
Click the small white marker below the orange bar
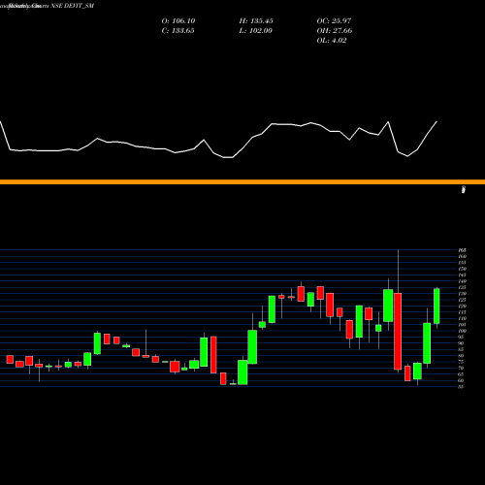tap(464, 189)
